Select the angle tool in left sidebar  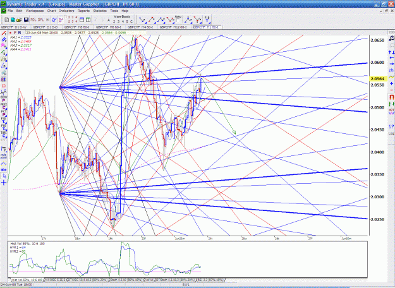click(x=4, y=66)
